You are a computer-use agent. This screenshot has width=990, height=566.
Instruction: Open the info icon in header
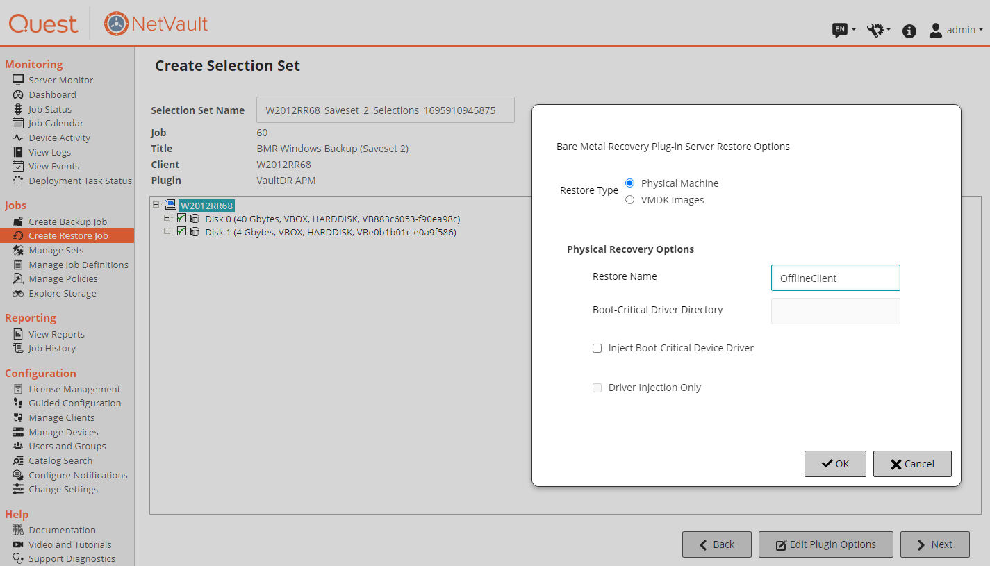click(x=909, y=31)
